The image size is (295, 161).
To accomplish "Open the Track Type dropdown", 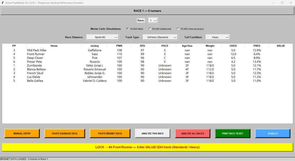I will (160, 37).
